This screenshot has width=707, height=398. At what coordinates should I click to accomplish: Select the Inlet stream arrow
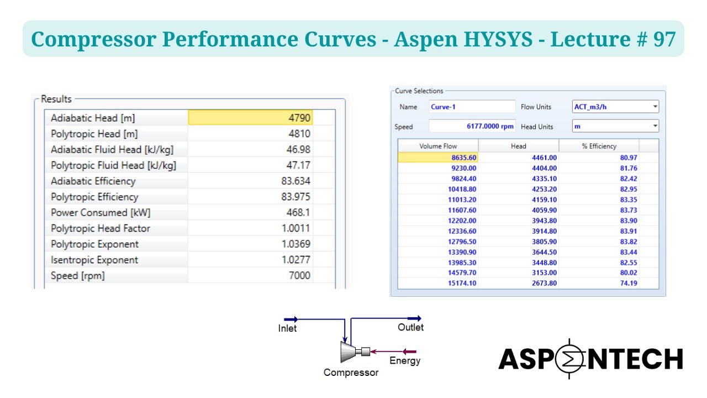pos(291,319)
